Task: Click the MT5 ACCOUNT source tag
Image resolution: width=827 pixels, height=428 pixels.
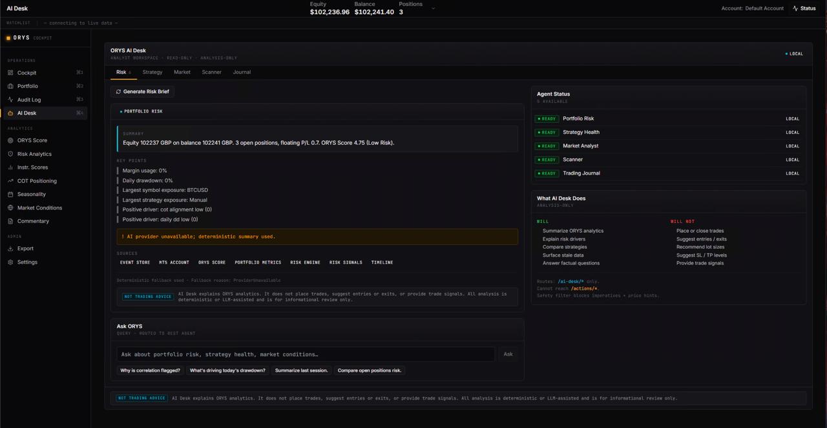Action: coord(174,262)
